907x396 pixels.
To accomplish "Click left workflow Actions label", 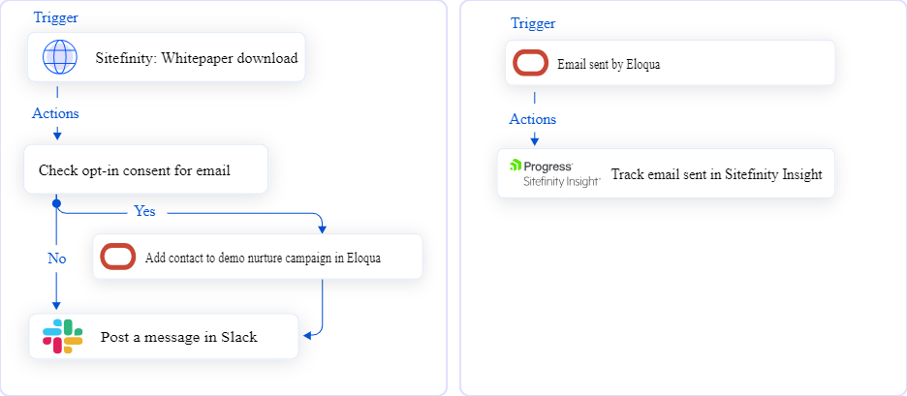I will point(55,113).
